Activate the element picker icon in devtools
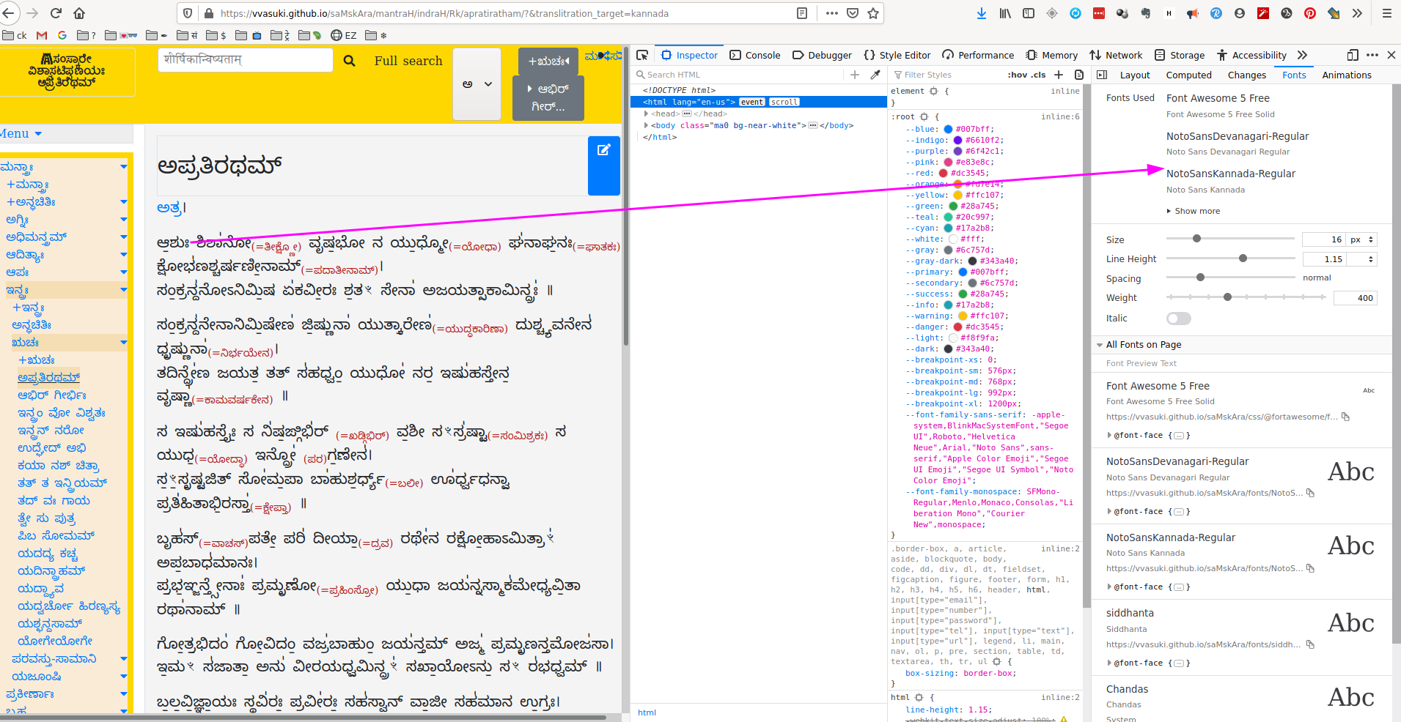This screenshot has width=1401, height=722. [x=642, y=55]
